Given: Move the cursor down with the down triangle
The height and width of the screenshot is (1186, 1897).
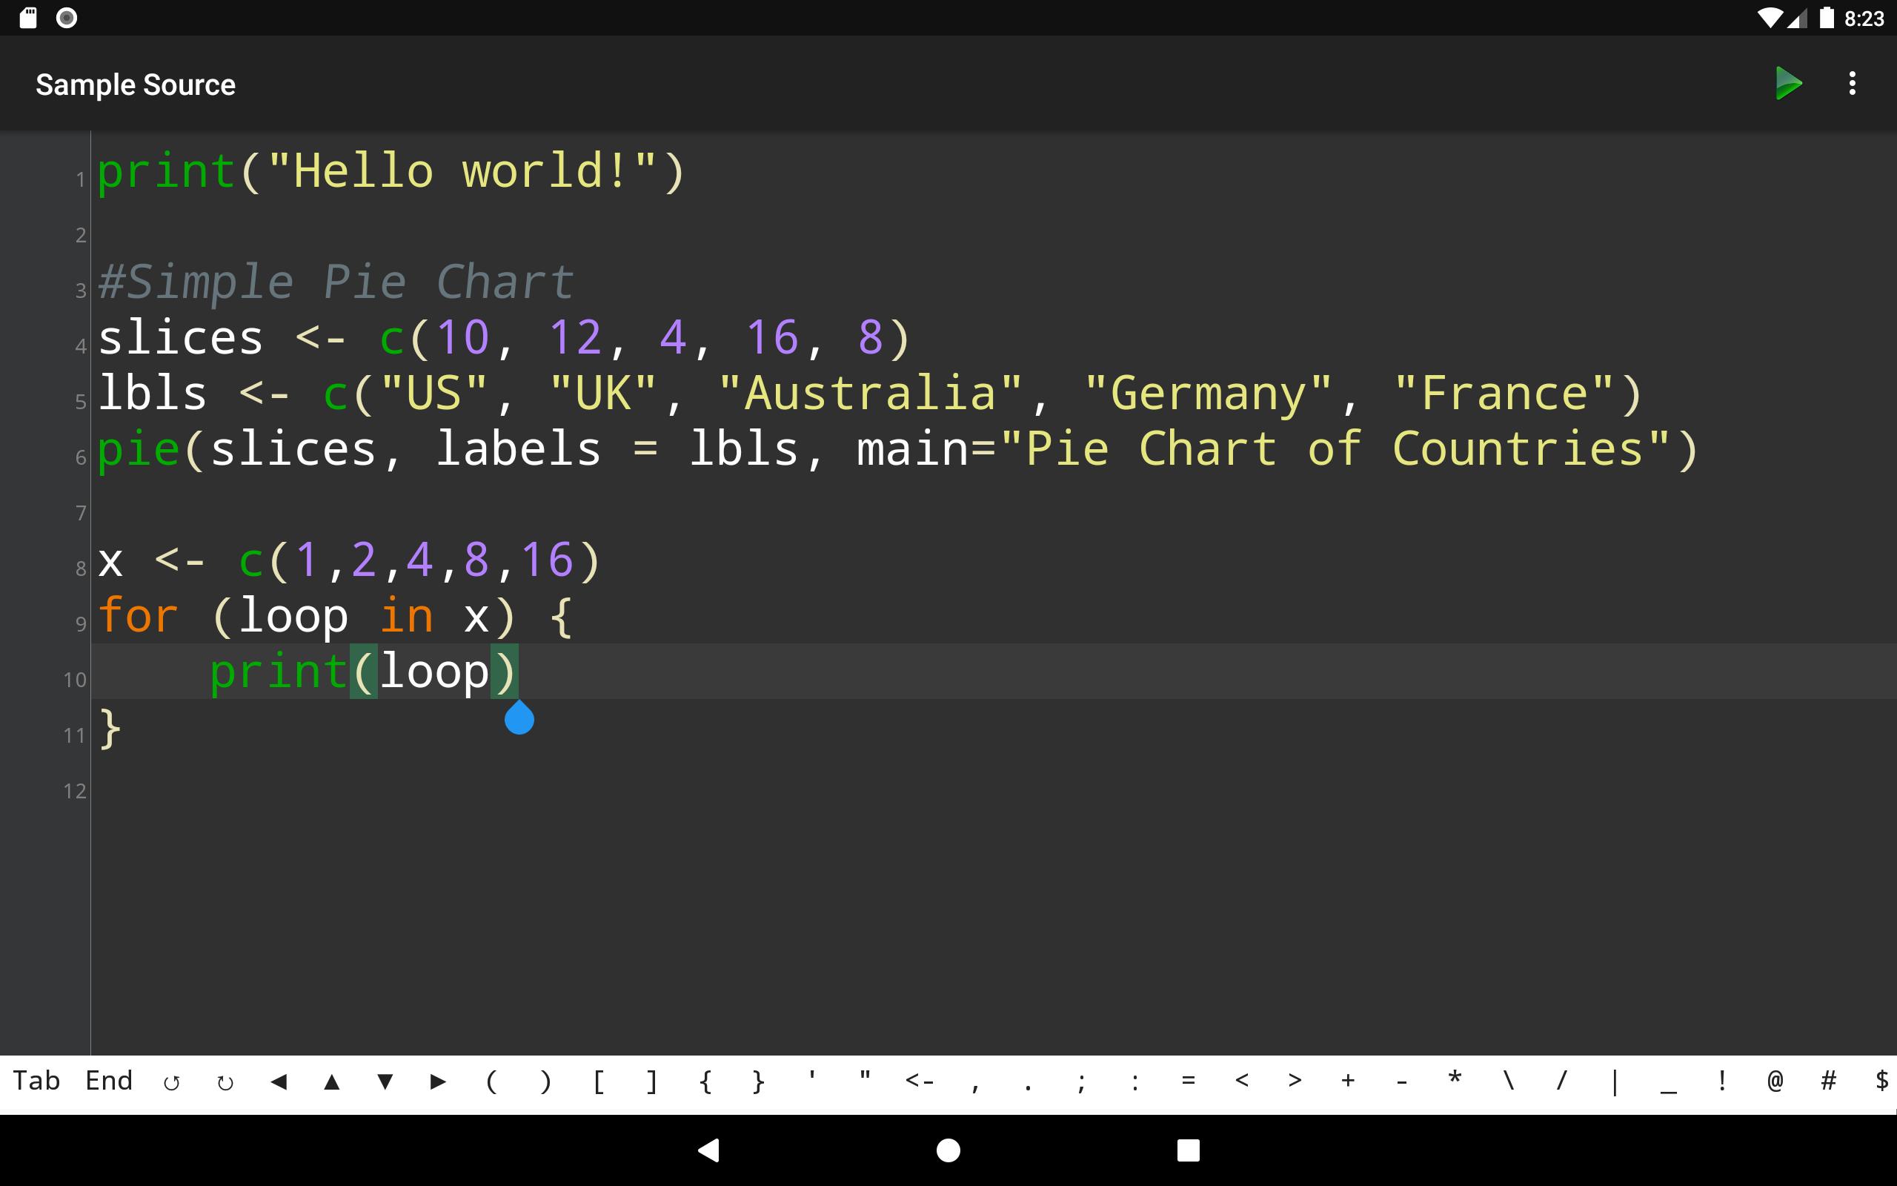Looking at the screenshot, I should coord(385,1082).
